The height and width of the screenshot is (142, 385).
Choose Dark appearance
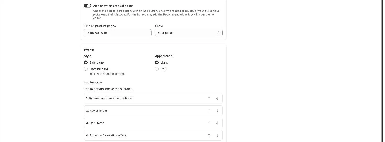[x=157, y=69]
